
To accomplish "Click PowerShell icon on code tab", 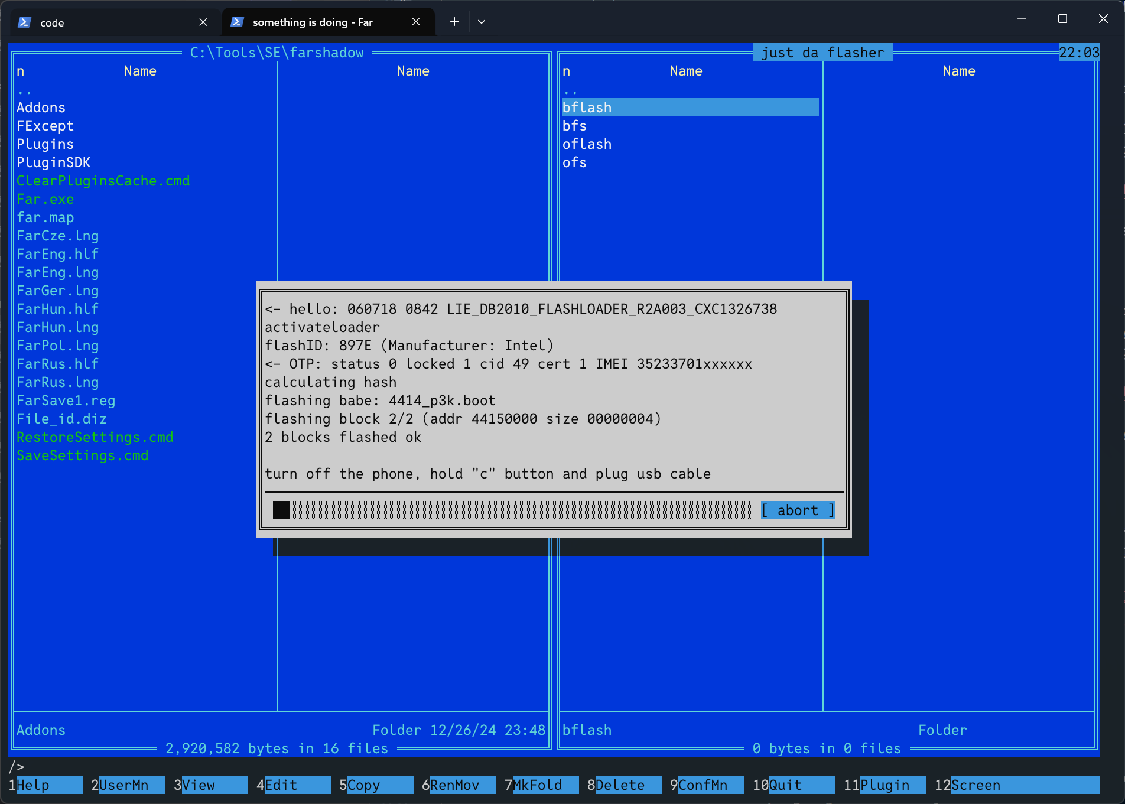I will 24,22.
